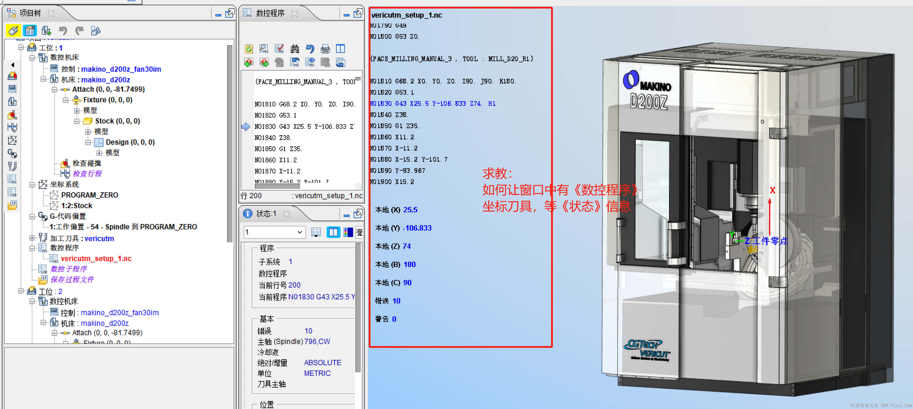The height and width of the screenshot is (409, 913).
Task: Click the setup icon with red arrow in sidebar
Action: 12,76
